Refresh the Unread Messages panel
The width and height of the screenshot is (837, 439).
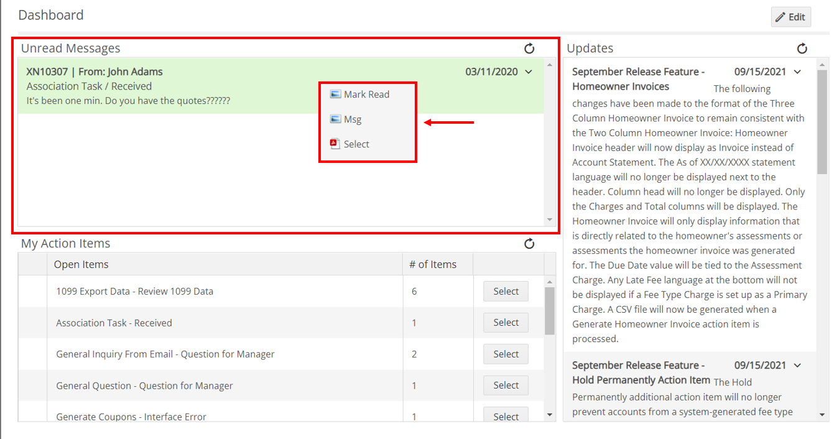pyautogui.click(x=529, y=49)
